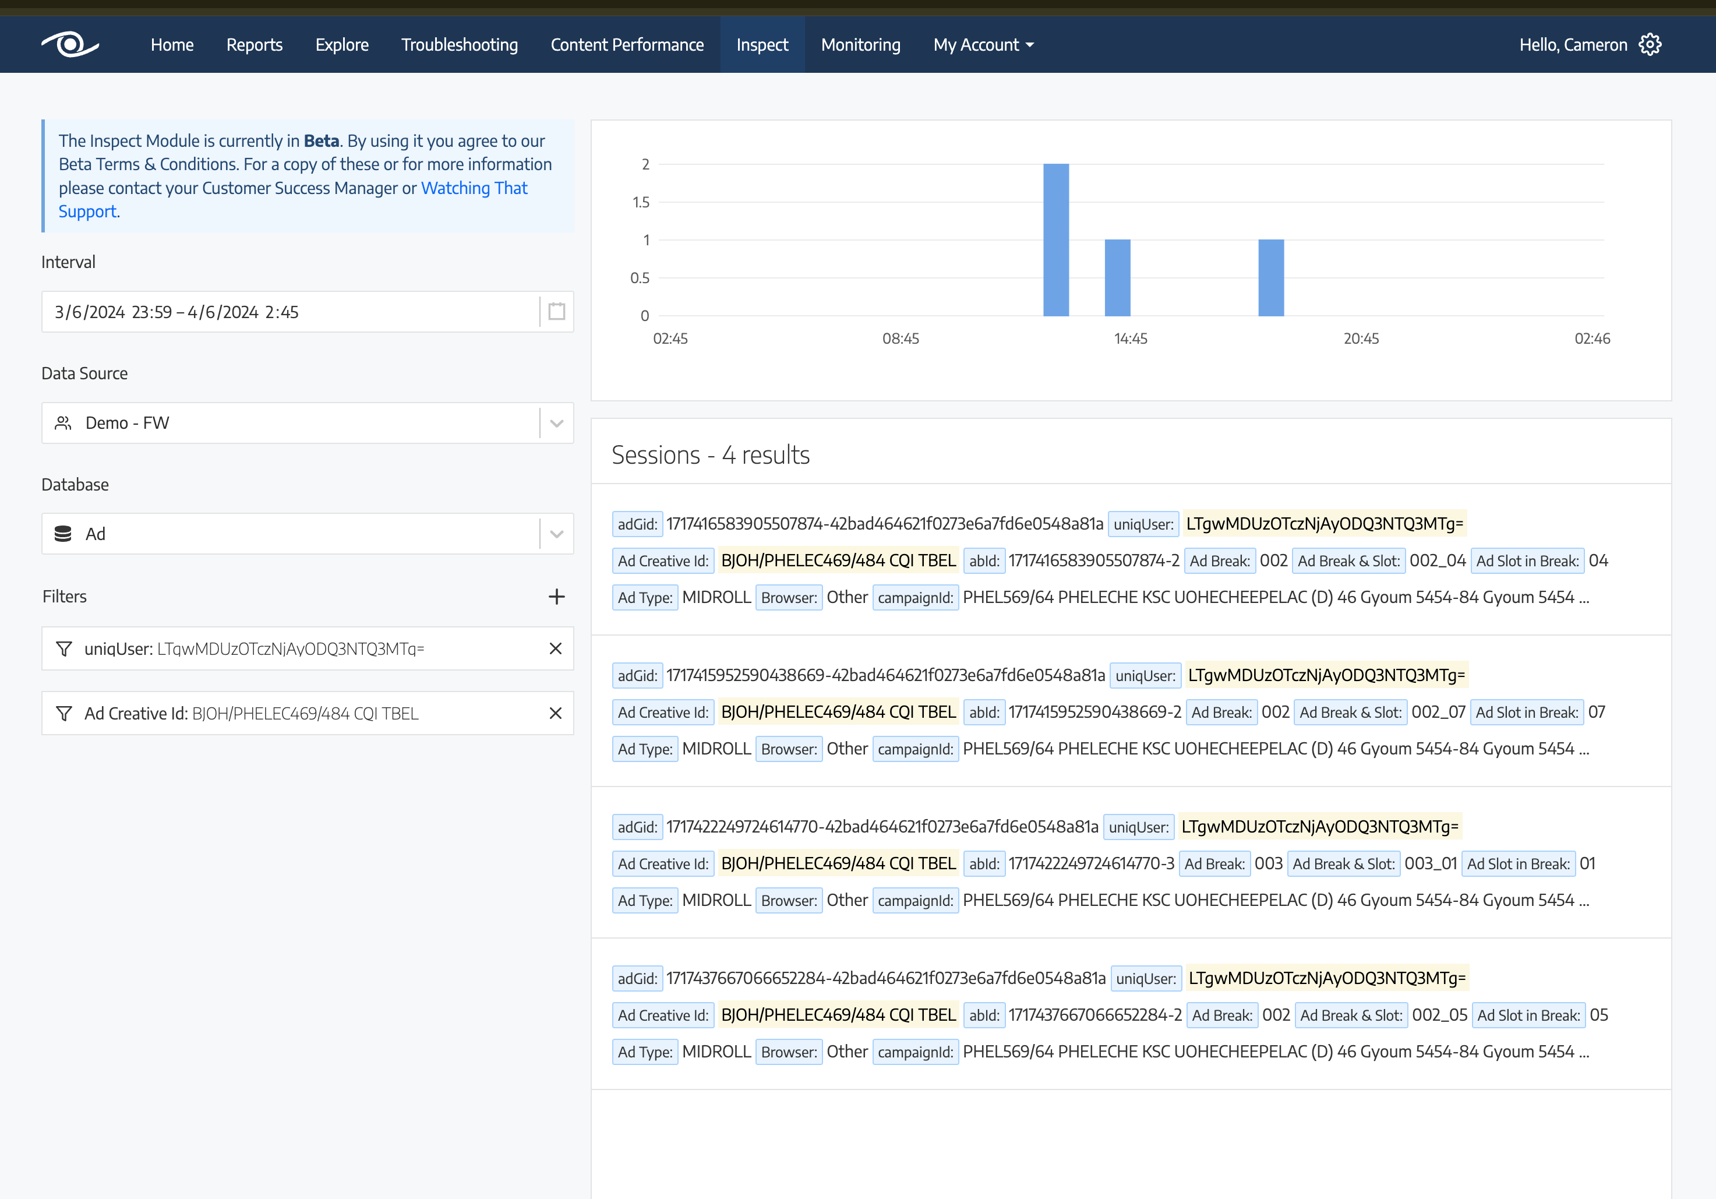
Task: Remove the uniqUser filter
Action: coord(555,649)
